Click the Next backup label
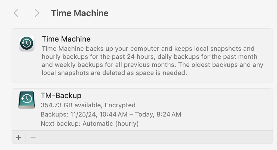Viewport: 277px width, 150px height. [61, 124]
